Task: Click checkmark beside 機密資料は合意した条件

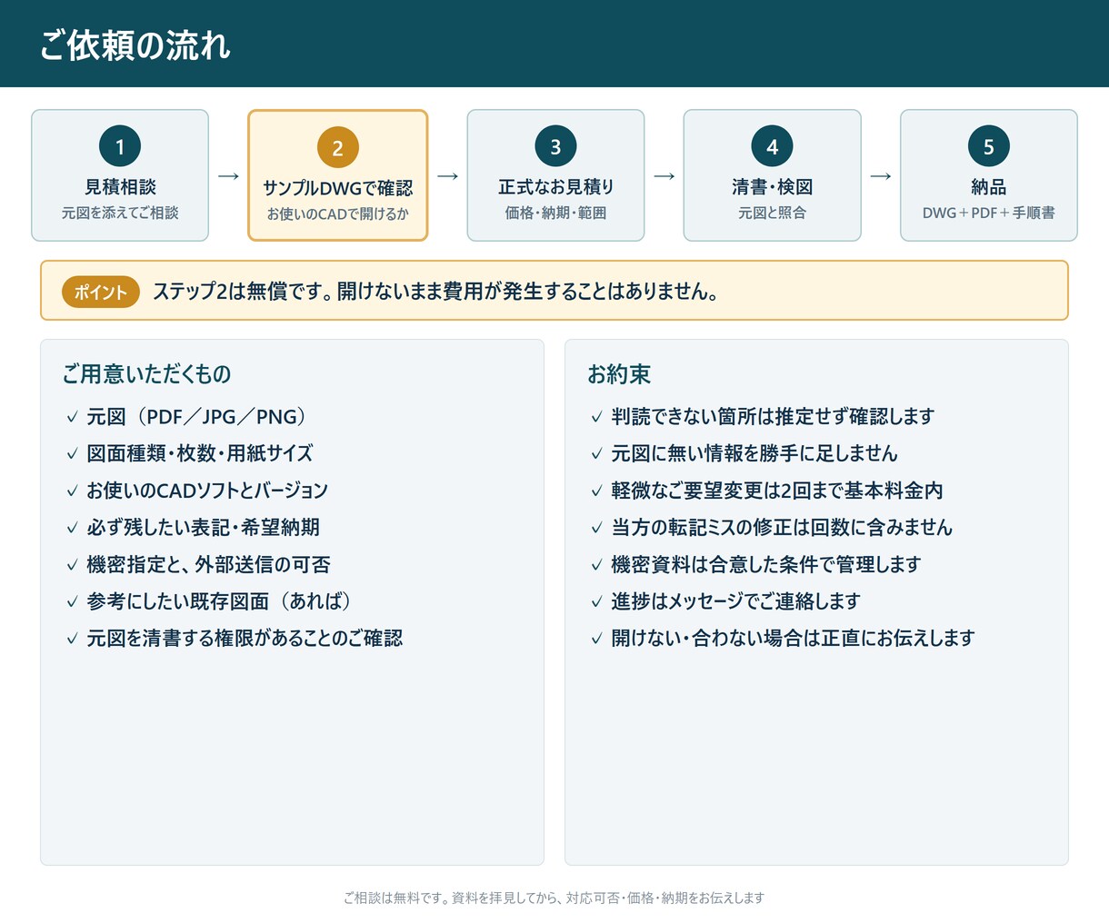Action: click(596, 565)
